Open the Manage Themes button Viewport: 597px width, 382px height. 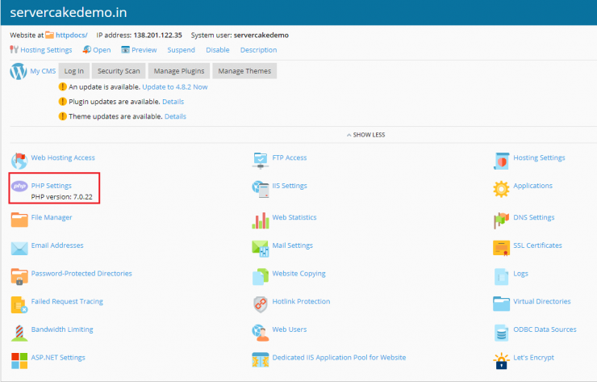pos(244,71)
